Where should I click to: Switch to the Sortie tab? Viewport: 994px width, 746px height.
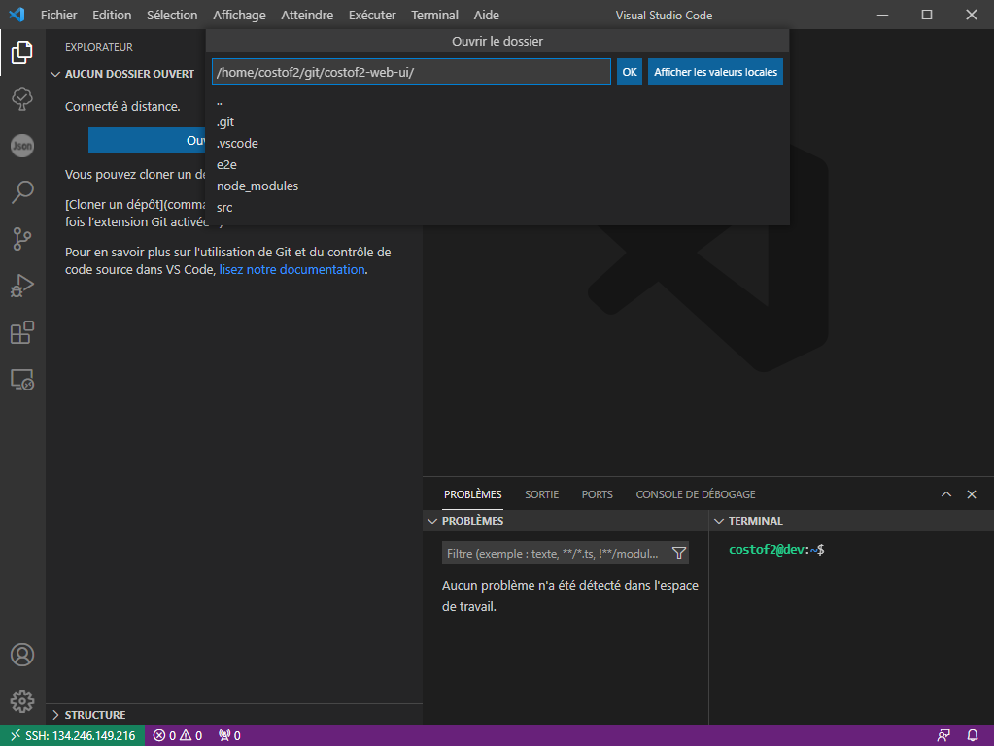[x=541, y=494]
